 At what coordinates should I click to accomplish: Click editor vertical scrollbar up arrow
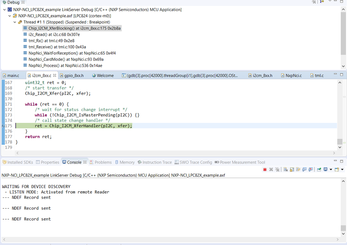(340, 83)
